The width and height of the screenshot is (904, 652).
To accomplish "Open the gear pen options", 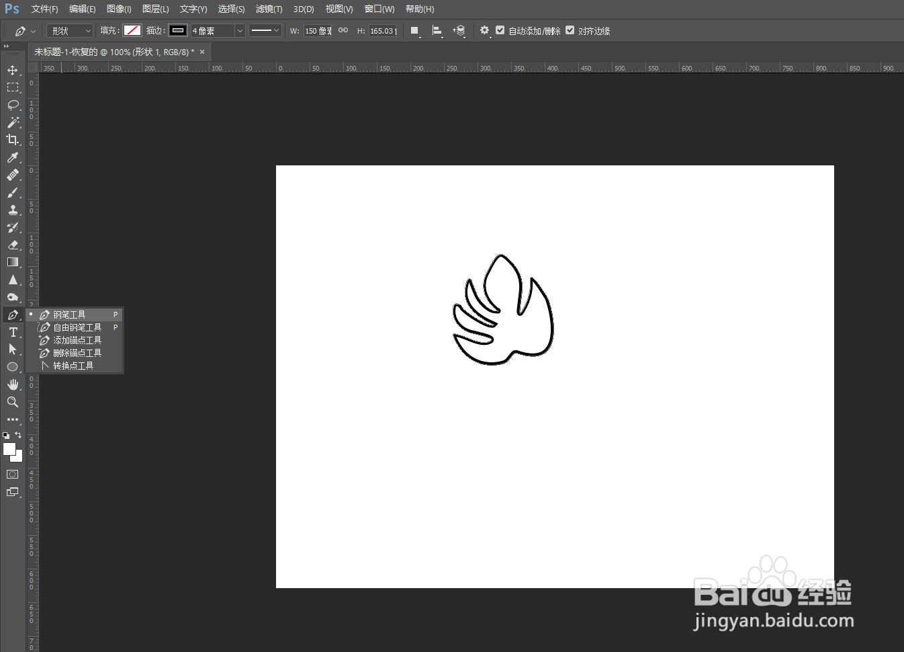I will (485, 31).
